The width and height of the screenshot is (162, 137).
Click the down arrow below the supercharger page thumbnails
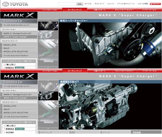[x=48, y=67]
